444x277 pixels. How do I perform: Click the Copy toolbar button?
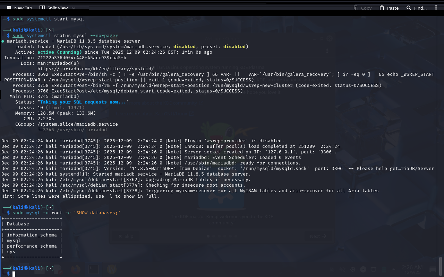(x=362, y=8)
